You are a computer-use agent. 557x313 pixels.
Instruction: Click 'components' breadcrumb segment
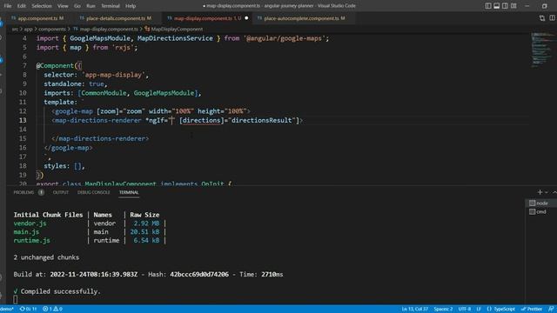pos(52,29)
